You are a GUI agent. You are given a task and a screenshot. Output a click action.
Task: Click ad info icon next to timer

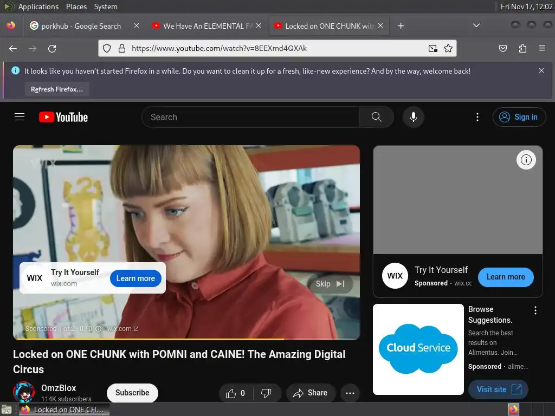(x=99, y=329)
